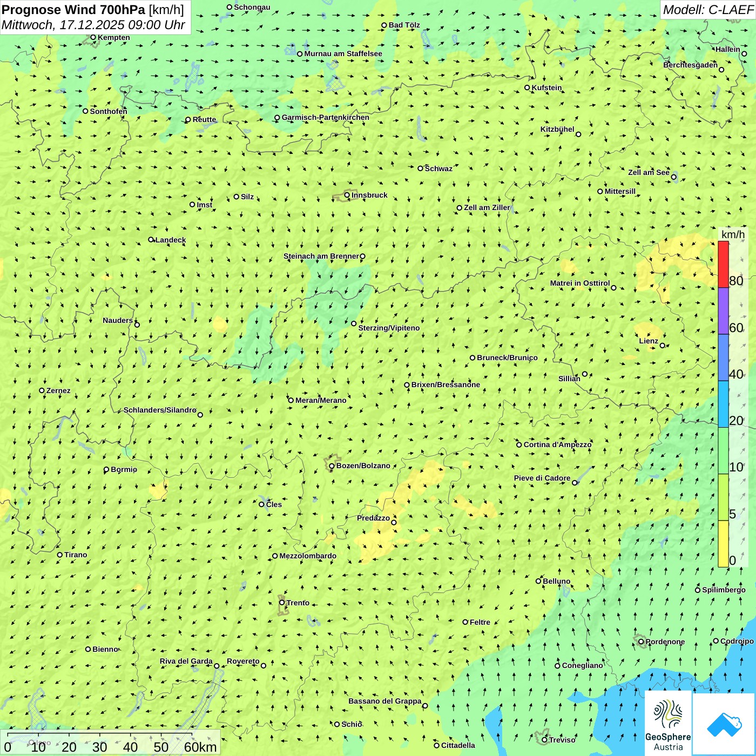Image resolution: width=756 pixels, height=756 pixels.
Task: Click the Pordenone city label
Action: [x=665, y=642]
